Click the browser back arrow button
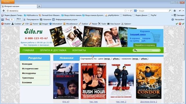 [3, 11]
